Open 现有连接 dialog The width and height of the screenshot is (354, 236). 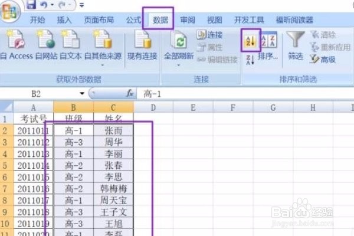[x=142, y=45]
